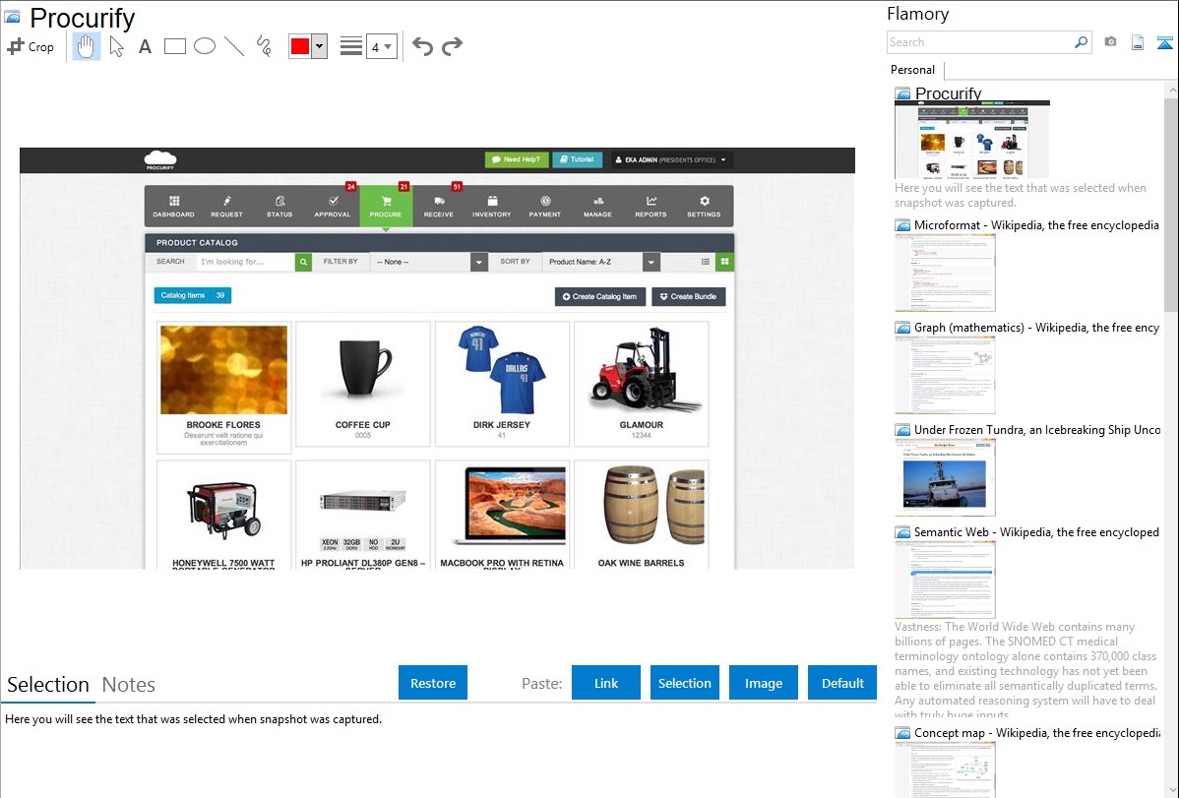Click the Need Help? button in snapshot

(517, 159)
